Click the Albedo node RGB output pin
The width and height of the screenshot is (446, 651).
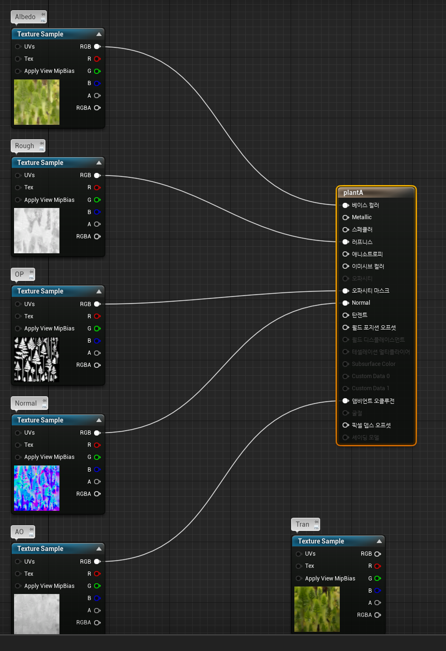coord(97,47)
